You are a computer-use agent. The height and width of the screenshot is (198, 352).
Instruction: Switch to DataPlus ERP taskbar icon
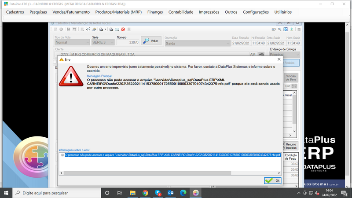pos(196,193)
